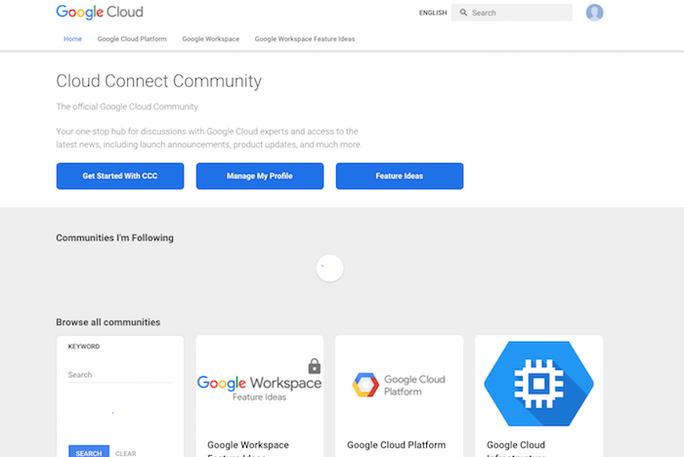Click the Manage My Profile button
This screenshot has width=684, height=457.
(259, 176)
